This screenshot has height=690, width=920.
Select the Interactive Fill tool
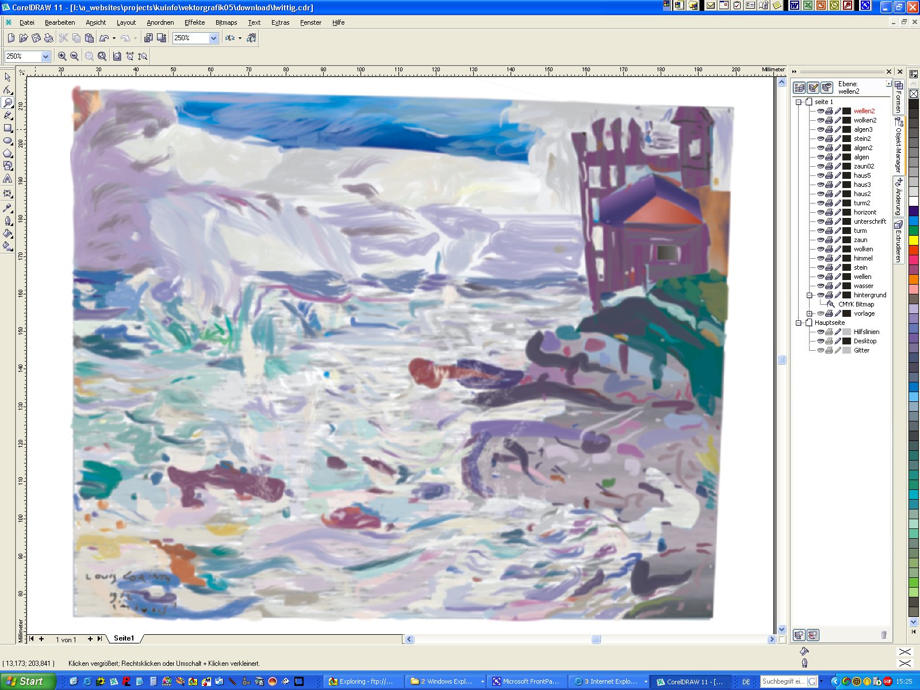(x=7, y=246)
